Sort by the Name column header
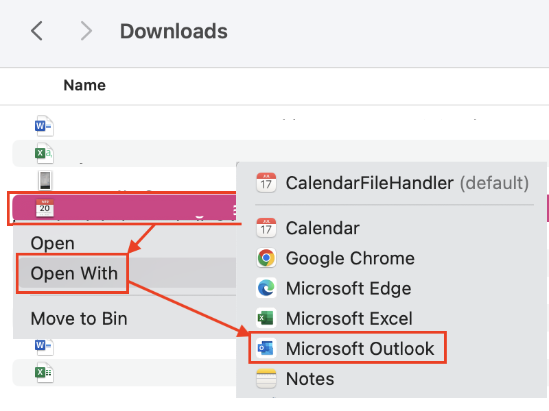Screen dimensions: 549x411 coord(84,85)
